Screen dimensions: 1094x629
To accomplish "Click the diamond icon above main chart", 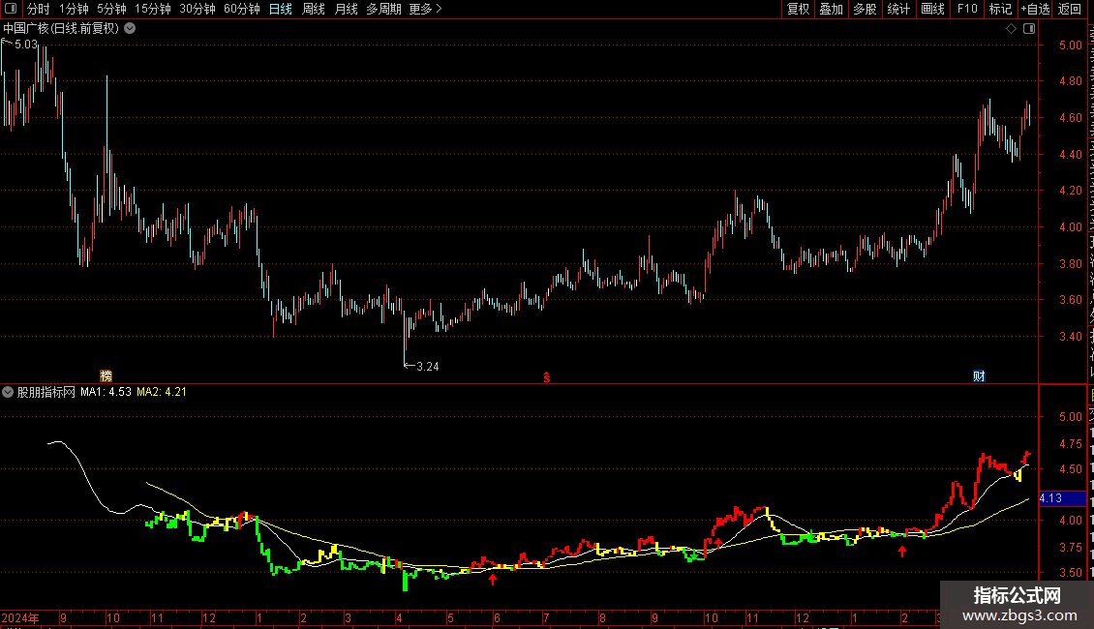I will 1011,29.
